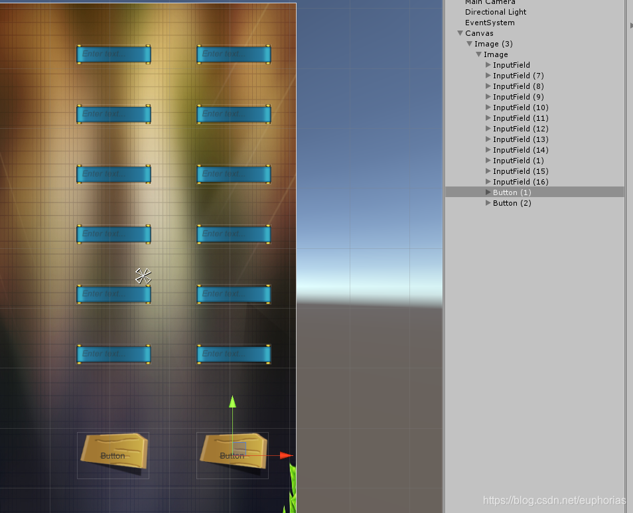Click bottom-right blue input field in scene

[x=234, y=354]
